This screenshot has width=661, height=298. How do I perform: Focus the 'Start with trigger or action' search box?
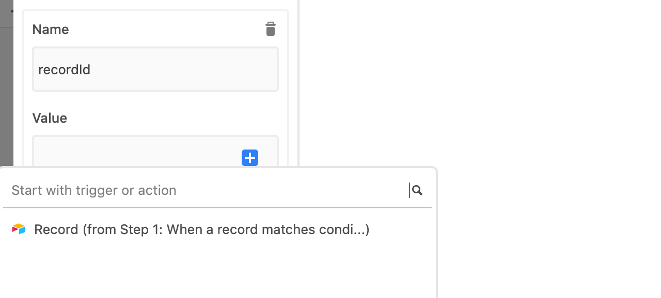point(209,190)
